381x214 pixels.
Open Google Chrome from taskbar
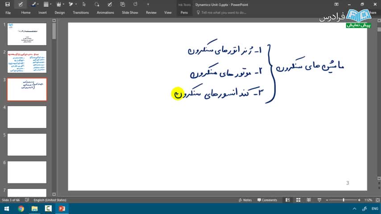click(x=21, y=209)
